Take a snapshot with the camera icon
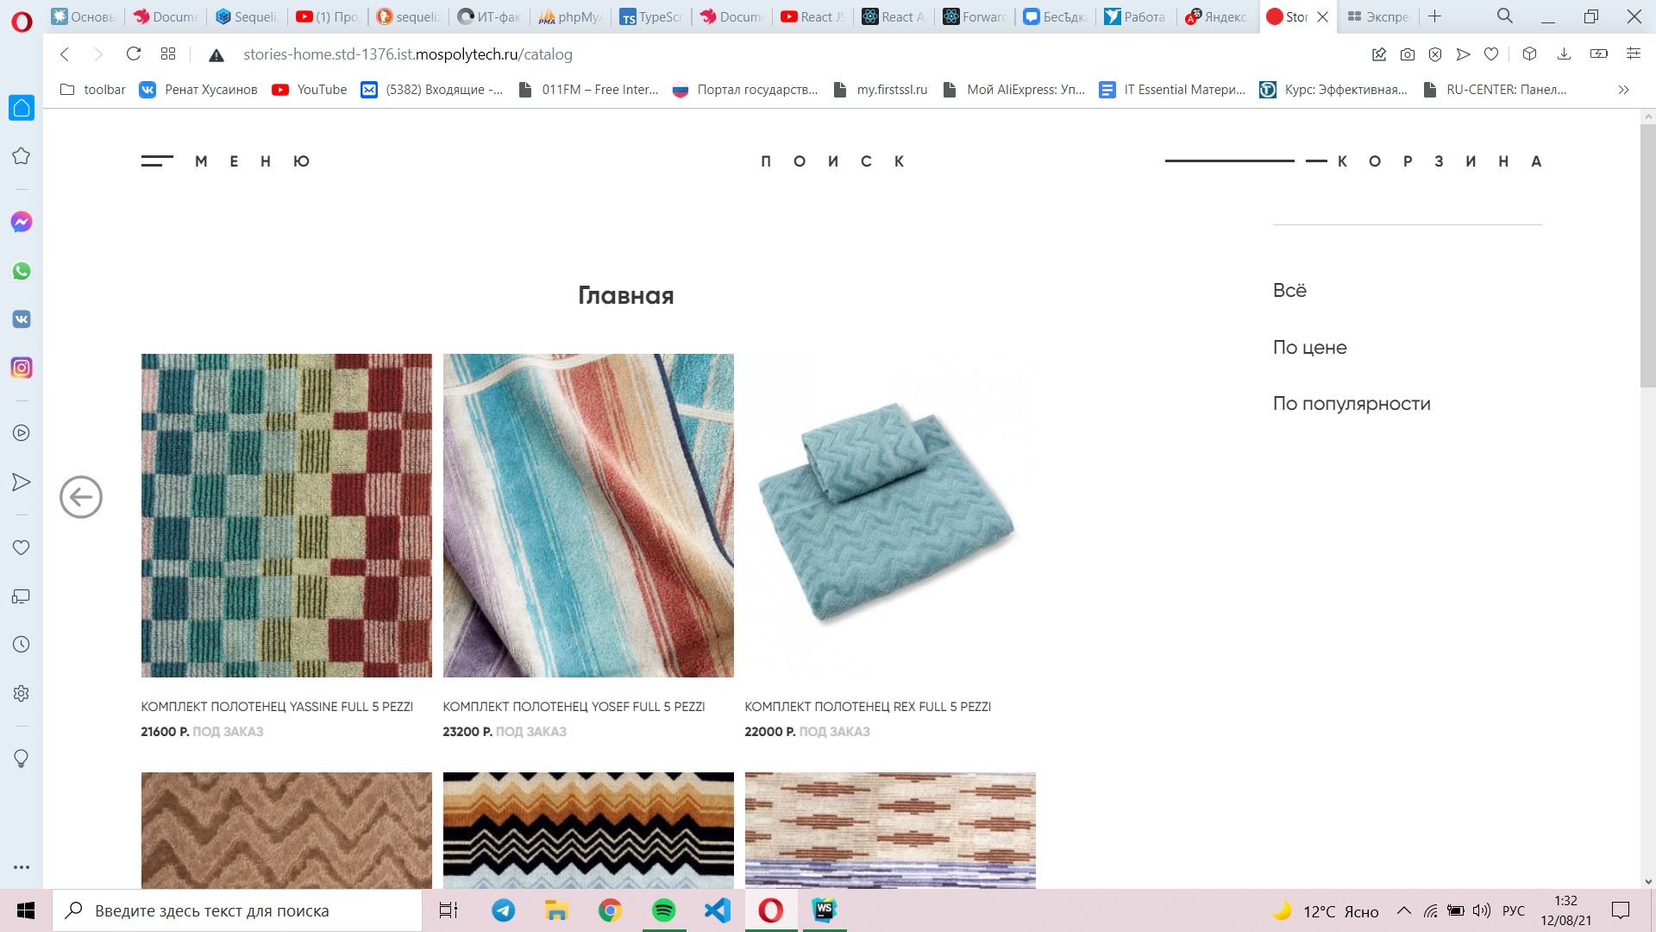 tap(1408, 54)
